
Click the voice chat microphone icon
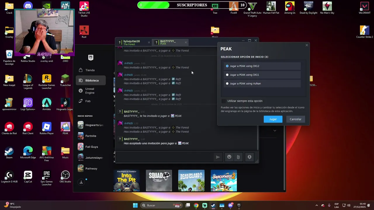coord(250,157)
